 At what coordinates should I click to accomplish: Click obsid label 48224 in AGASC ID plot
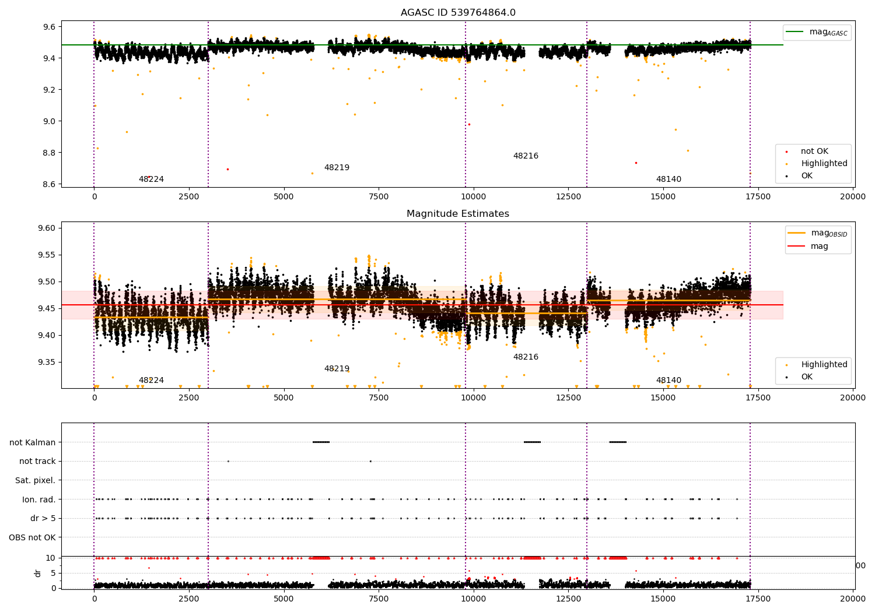[x=151, y=180]
